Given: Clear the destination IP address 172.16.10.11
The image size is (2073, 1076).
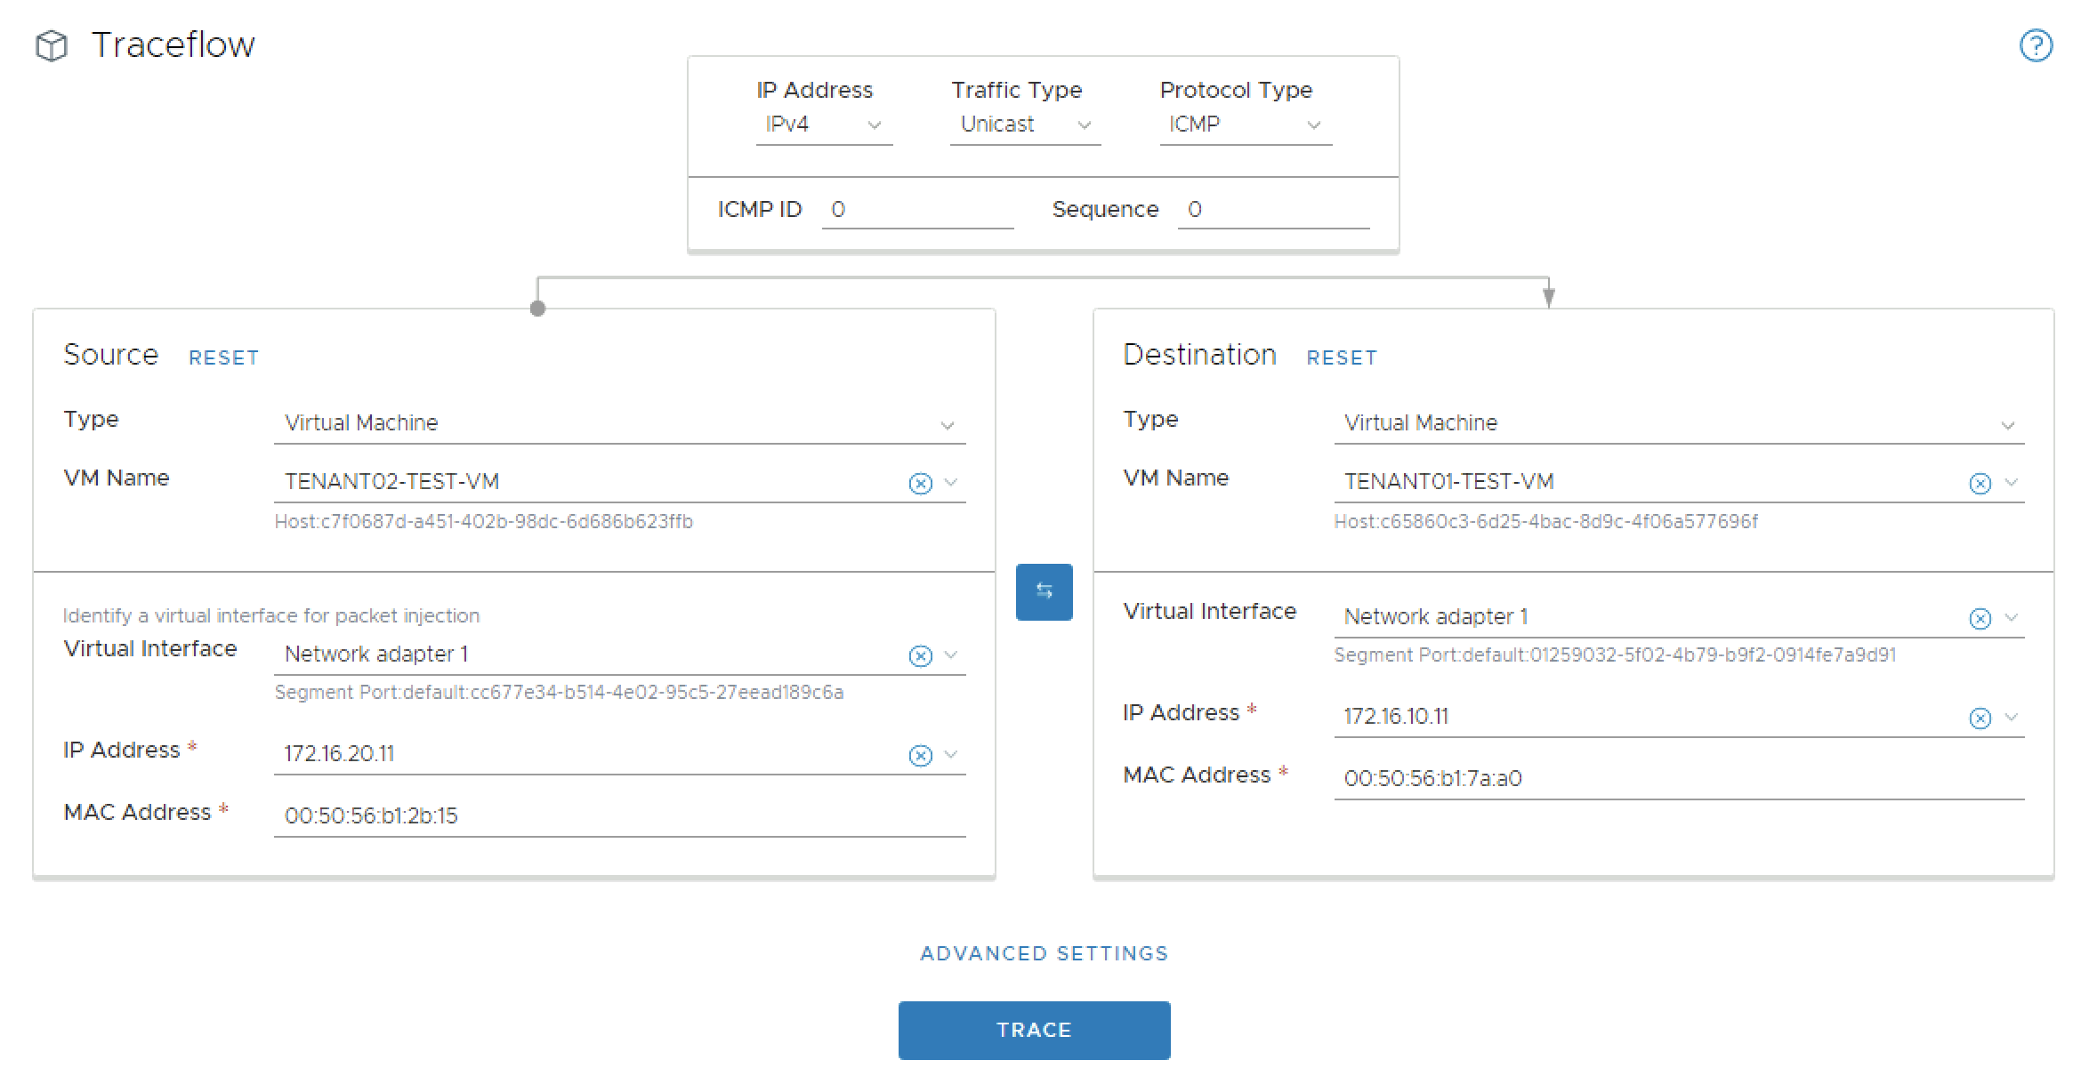Looking at the screenshot, I should (1980, 718).
